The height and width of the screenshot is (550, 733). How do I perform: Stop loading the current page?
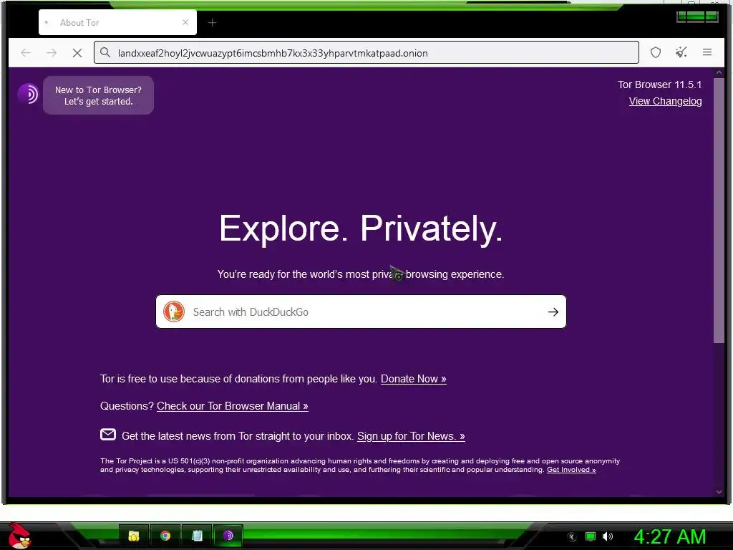pos(77,53)
